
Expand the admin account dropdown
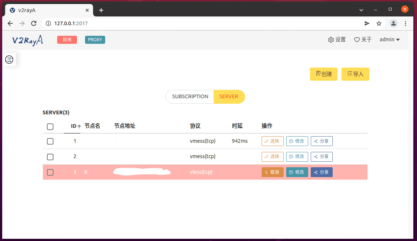(x=390, y=39)
